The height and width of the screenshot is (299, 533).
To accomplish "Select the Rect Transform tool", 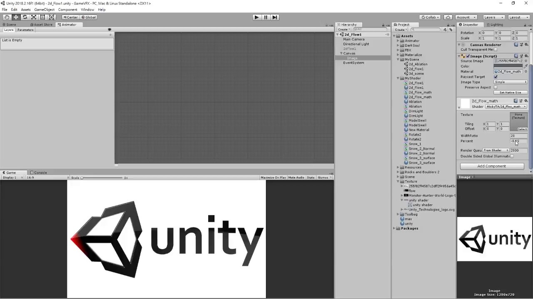I will (42, 17).
